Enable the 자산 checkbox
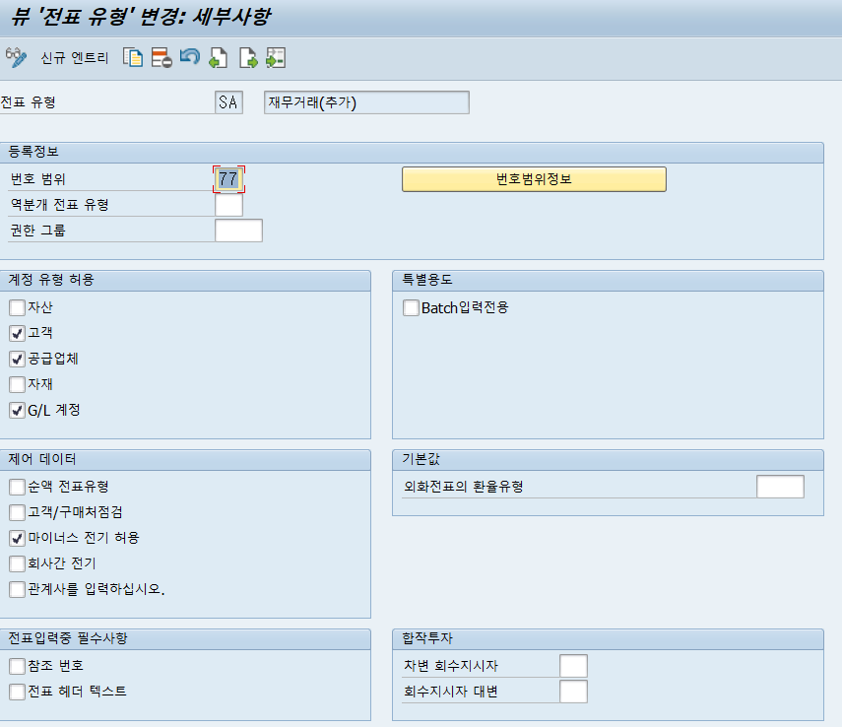This screenshot has width=842, height=727. pos(17,307)
